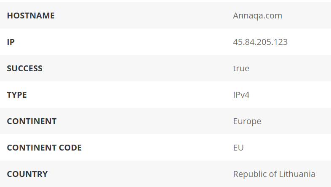
Task: Select the Annaqa.com hostname value
Action: click(257, 16)
